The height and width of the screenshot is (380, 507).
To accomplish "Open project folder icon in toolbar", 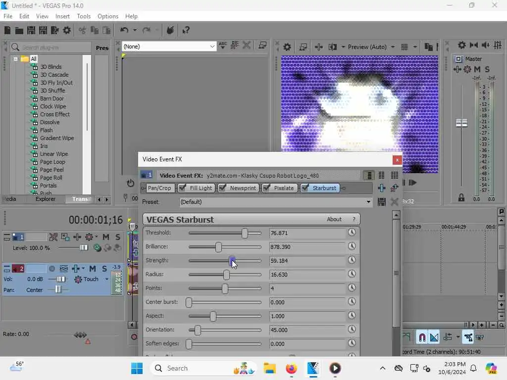I will coord(19,30).
